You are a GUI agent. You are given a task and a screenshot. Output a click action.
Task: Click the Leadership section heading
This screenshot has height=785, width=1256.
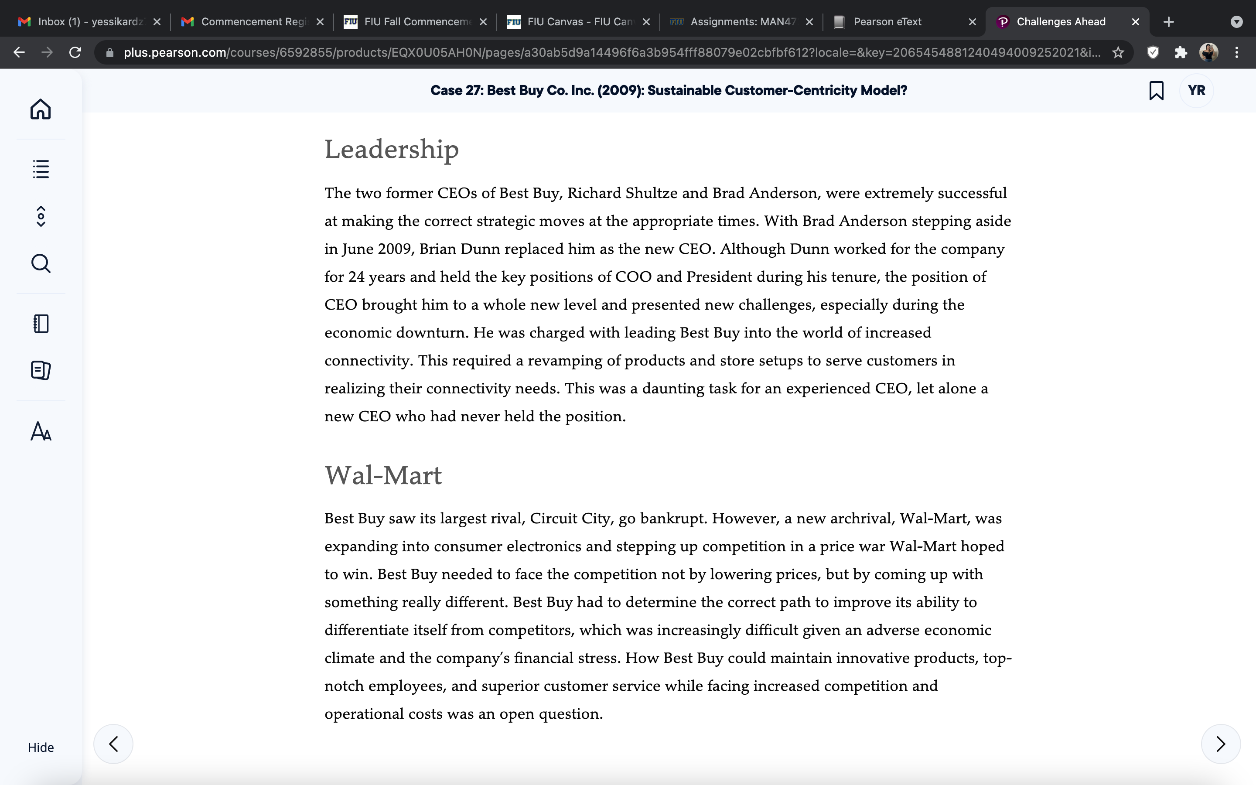[392, 150]
